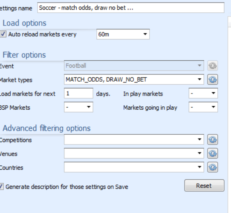Screen dimensions: 231x213
Task: Click the Filter options heading
Action: click(x=24, y=55)
